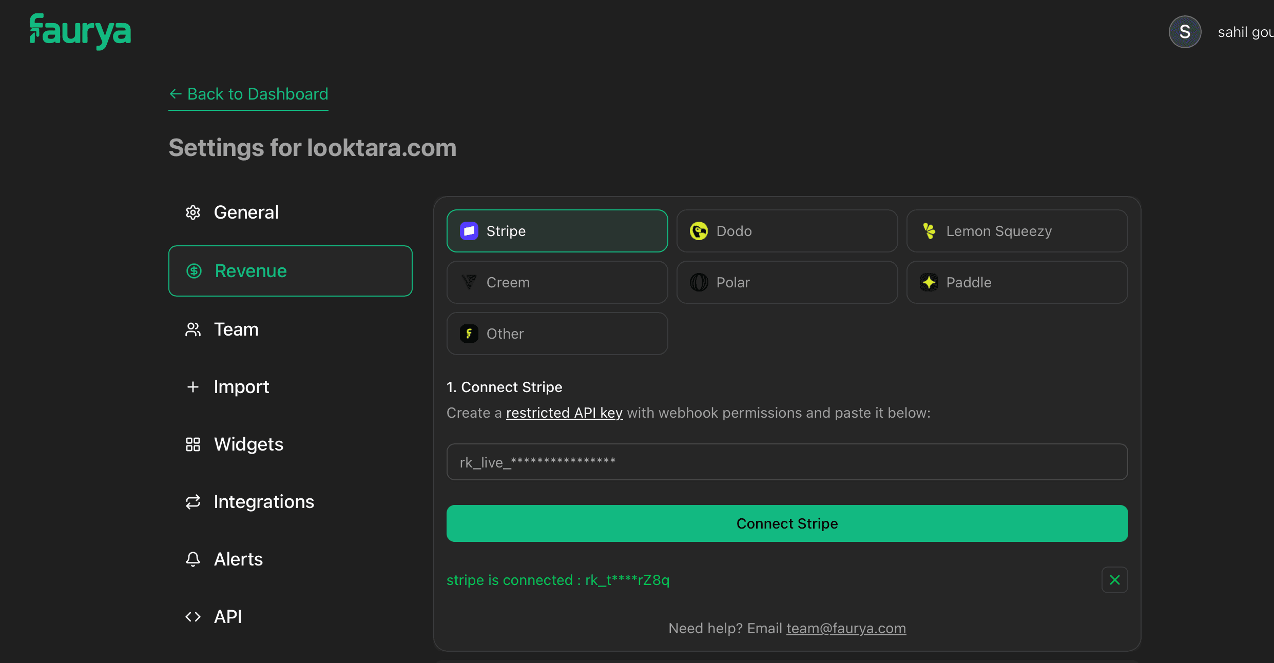This screenshot has width=1274, height=663.
Task: Open the Team settings tab
Action: point(291,329)
